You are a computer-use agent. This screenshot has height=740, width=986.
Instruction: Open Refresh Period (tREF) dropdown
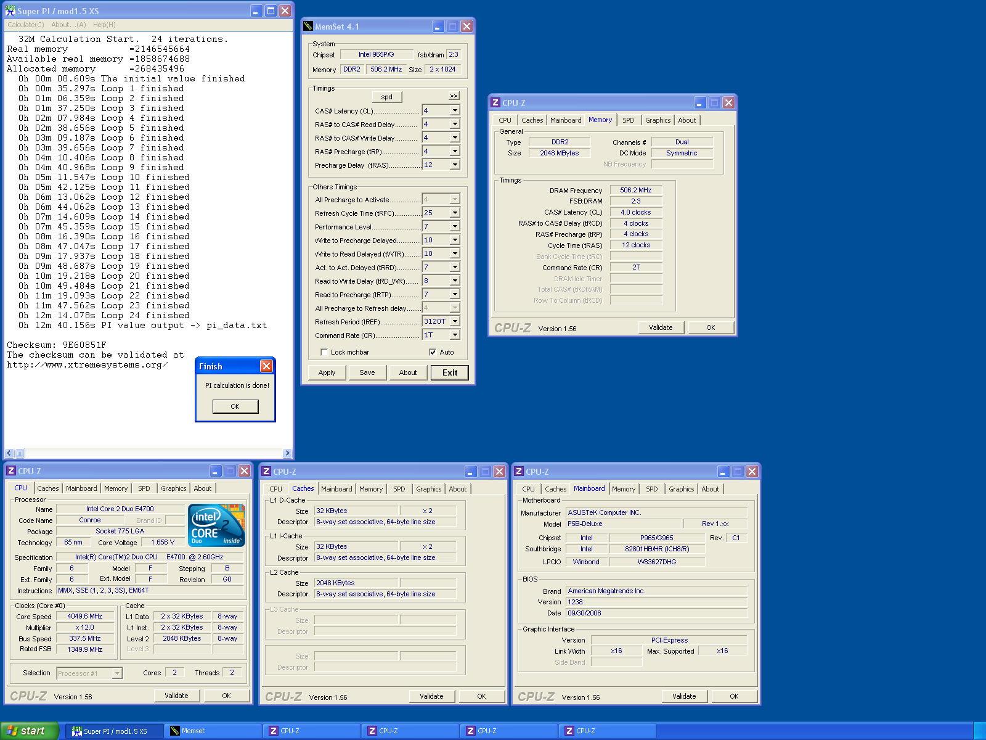click(x=455, y=322)
